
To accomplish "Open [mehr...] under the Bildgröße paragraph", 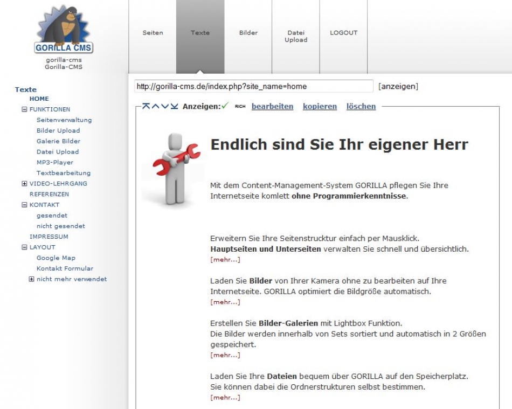I will pyautogui.click(x=225, y=302).
